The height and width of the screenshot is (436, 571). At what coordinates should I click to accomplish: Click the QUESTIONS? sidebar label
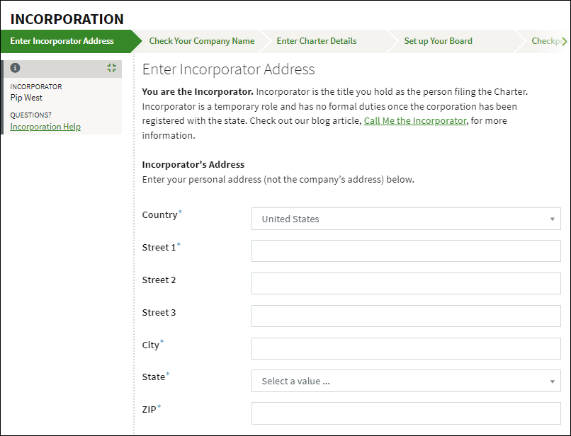tap(31, 115)
